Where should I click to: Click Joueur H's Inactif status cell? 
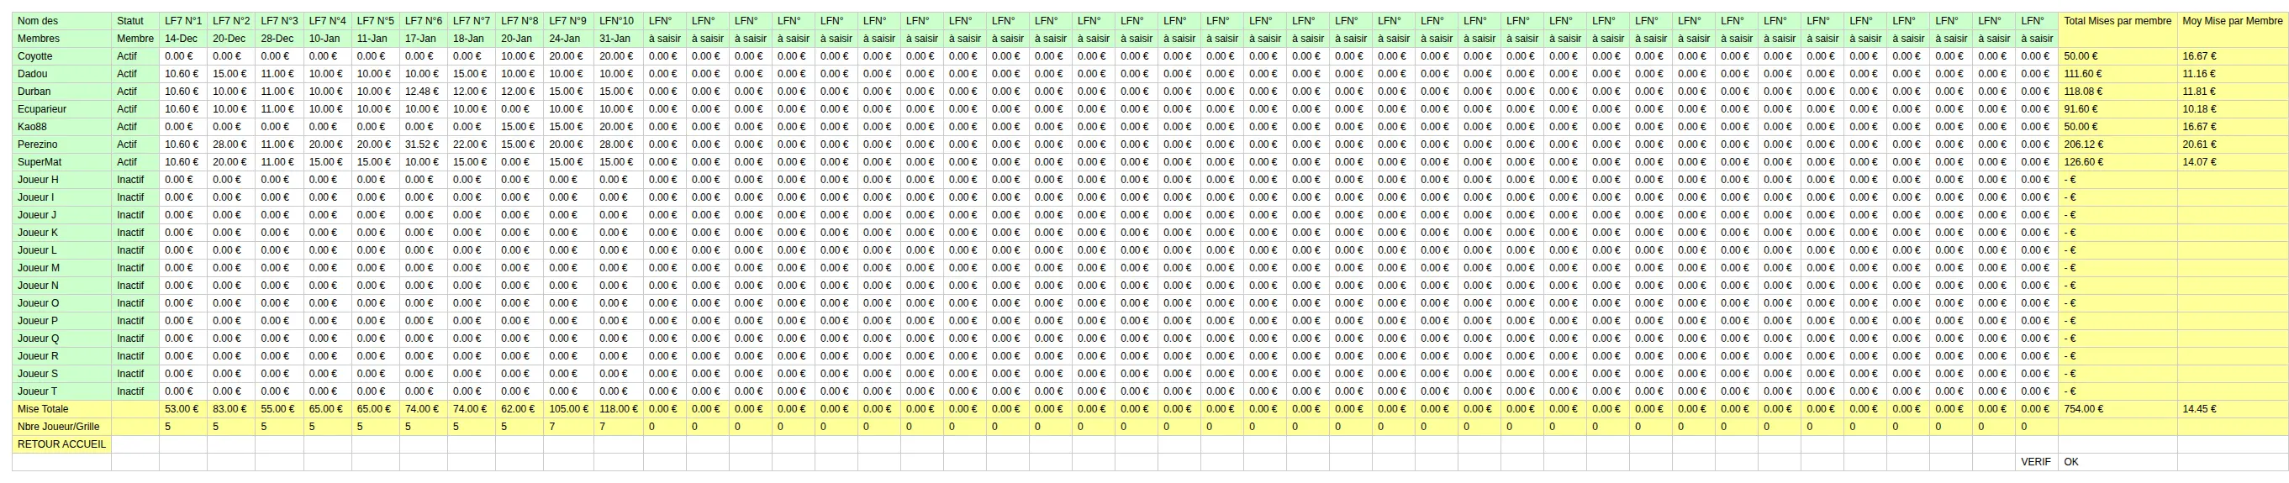point(135,180)
